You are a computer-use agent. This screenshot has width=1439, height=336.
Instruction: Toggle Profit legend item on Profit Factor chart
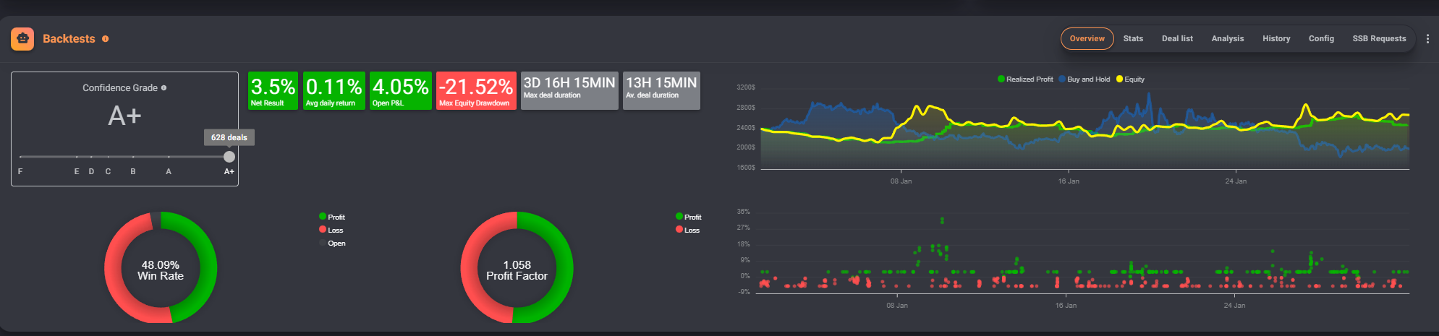[688, 217]
